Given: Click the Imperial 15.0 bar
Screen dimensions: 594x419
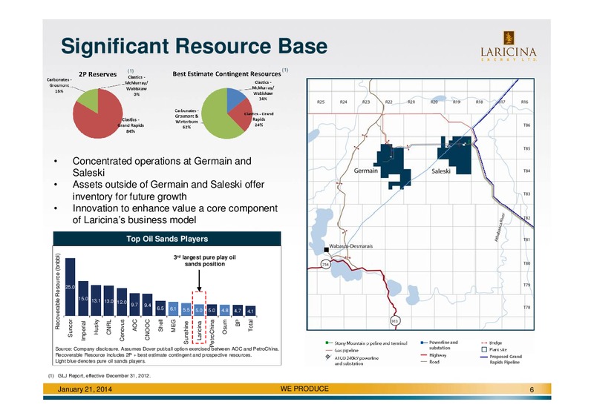Looking at the screenshot, I should (x=83, y=298).
